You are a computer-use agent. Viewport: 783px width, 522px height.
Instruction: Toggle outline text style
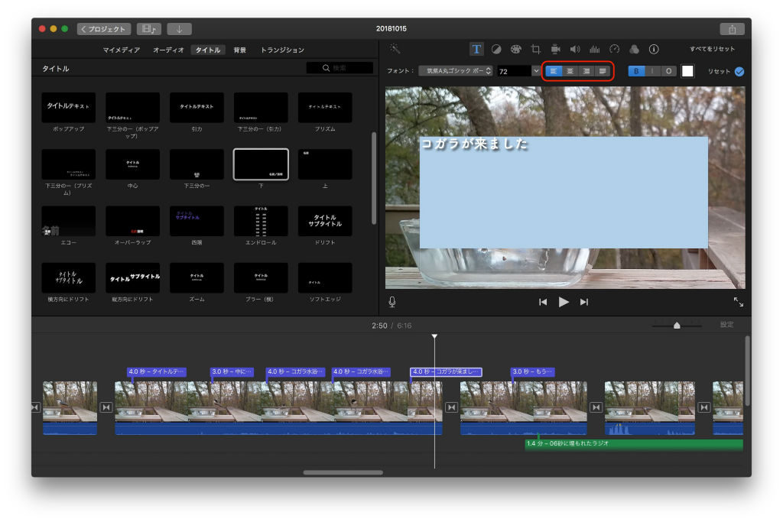pyautogui.click(x=668, y=71)
